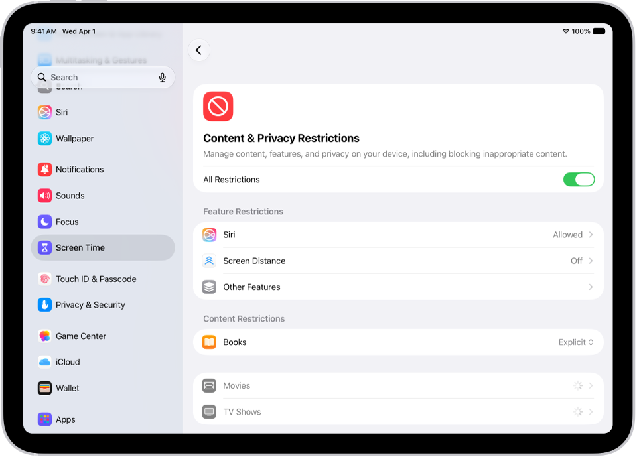The width and height of the screenshot is (639, 457).
Task: Click the Sounds speaker icon
Action: click(45, 196)
